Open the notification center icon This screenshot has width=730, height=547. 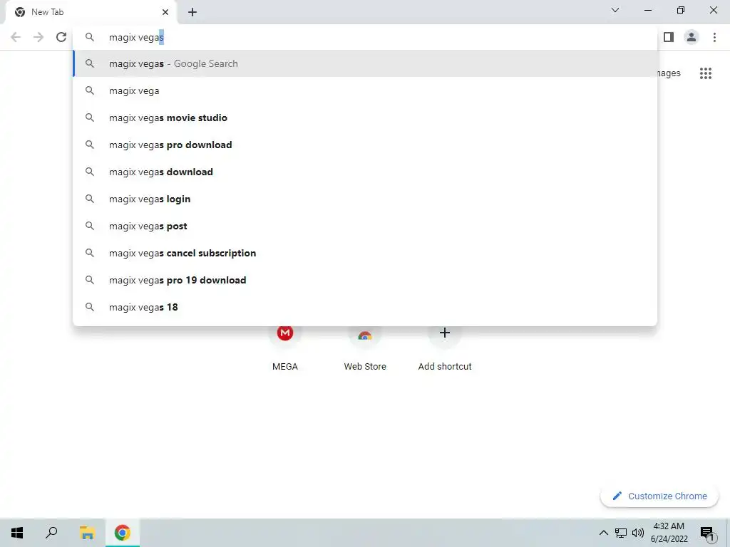pyautogui.click(x=708, y=533)
